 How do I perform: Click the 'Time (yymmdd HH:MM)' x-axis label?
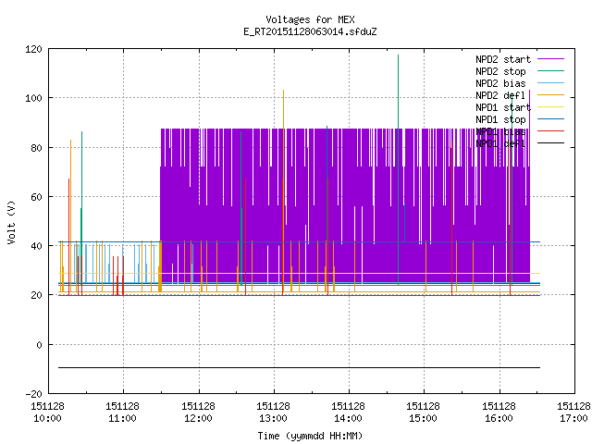click(x=310, y=436)
